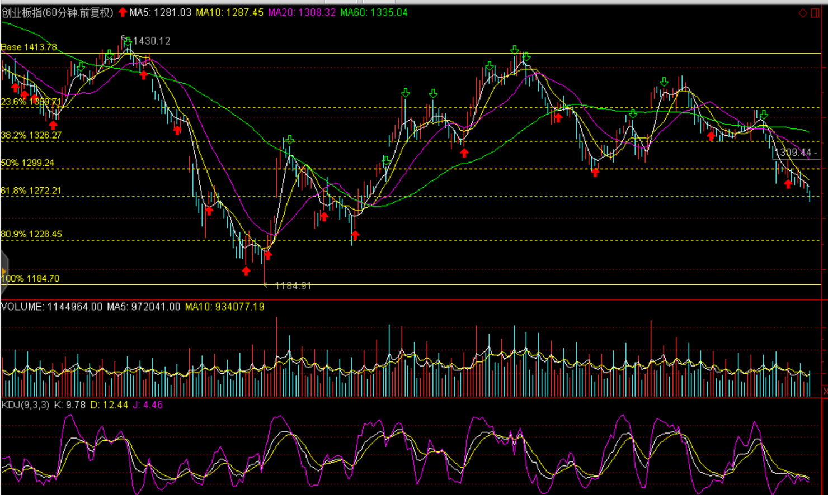Click red up arrow nearest the 1184.91 low label
This screenshot has width=828, height=495.
pyautogui.click(x=268, y=255)
